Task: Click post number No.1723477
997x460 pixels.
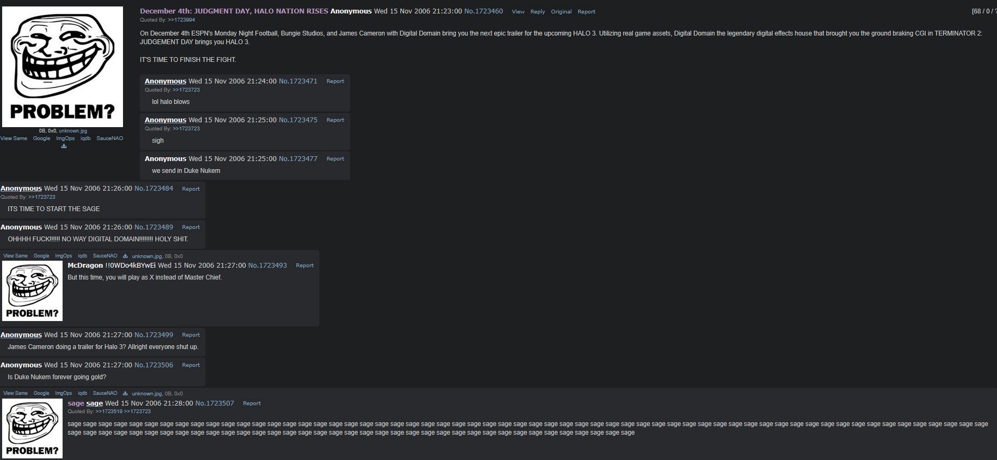Action: click(x=298, y=159)
